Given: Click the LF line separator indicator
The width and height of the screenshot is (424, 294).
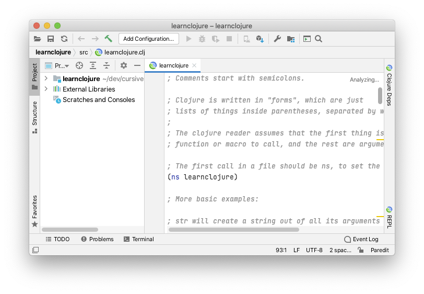Looking at the screenshot, I should 297,250.
